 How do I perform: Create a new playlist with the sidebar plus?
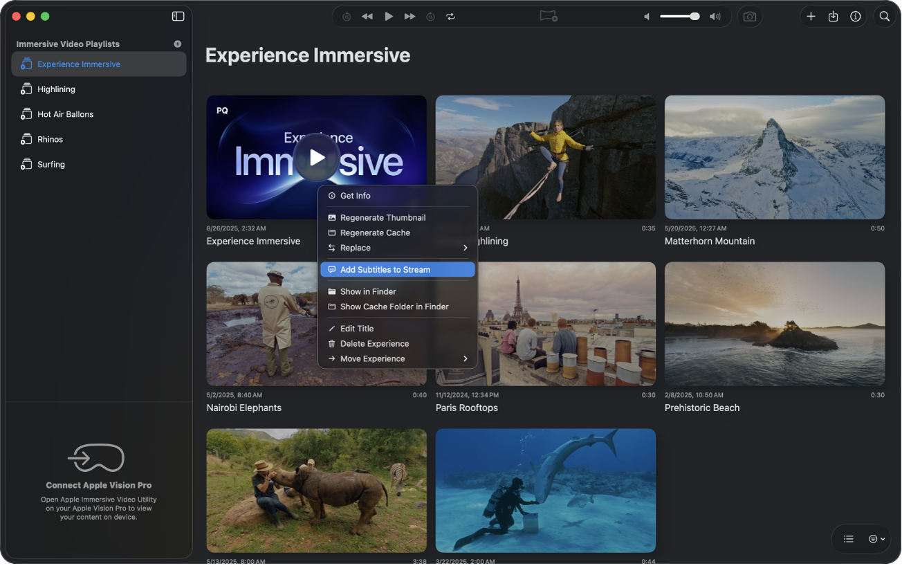[x=177, y=44]
